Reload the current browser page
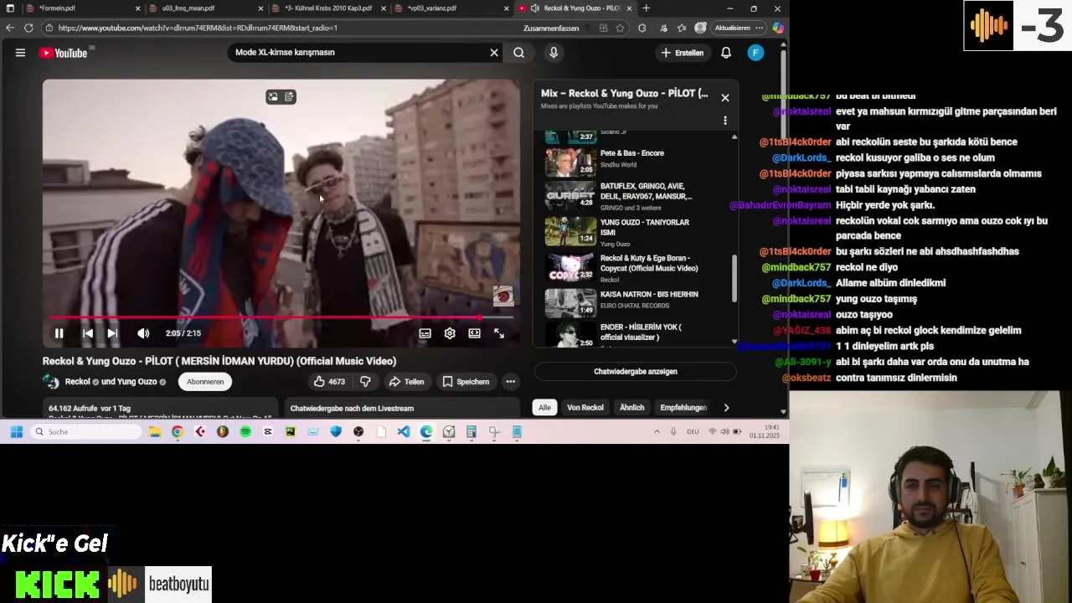 click(28, 28)
